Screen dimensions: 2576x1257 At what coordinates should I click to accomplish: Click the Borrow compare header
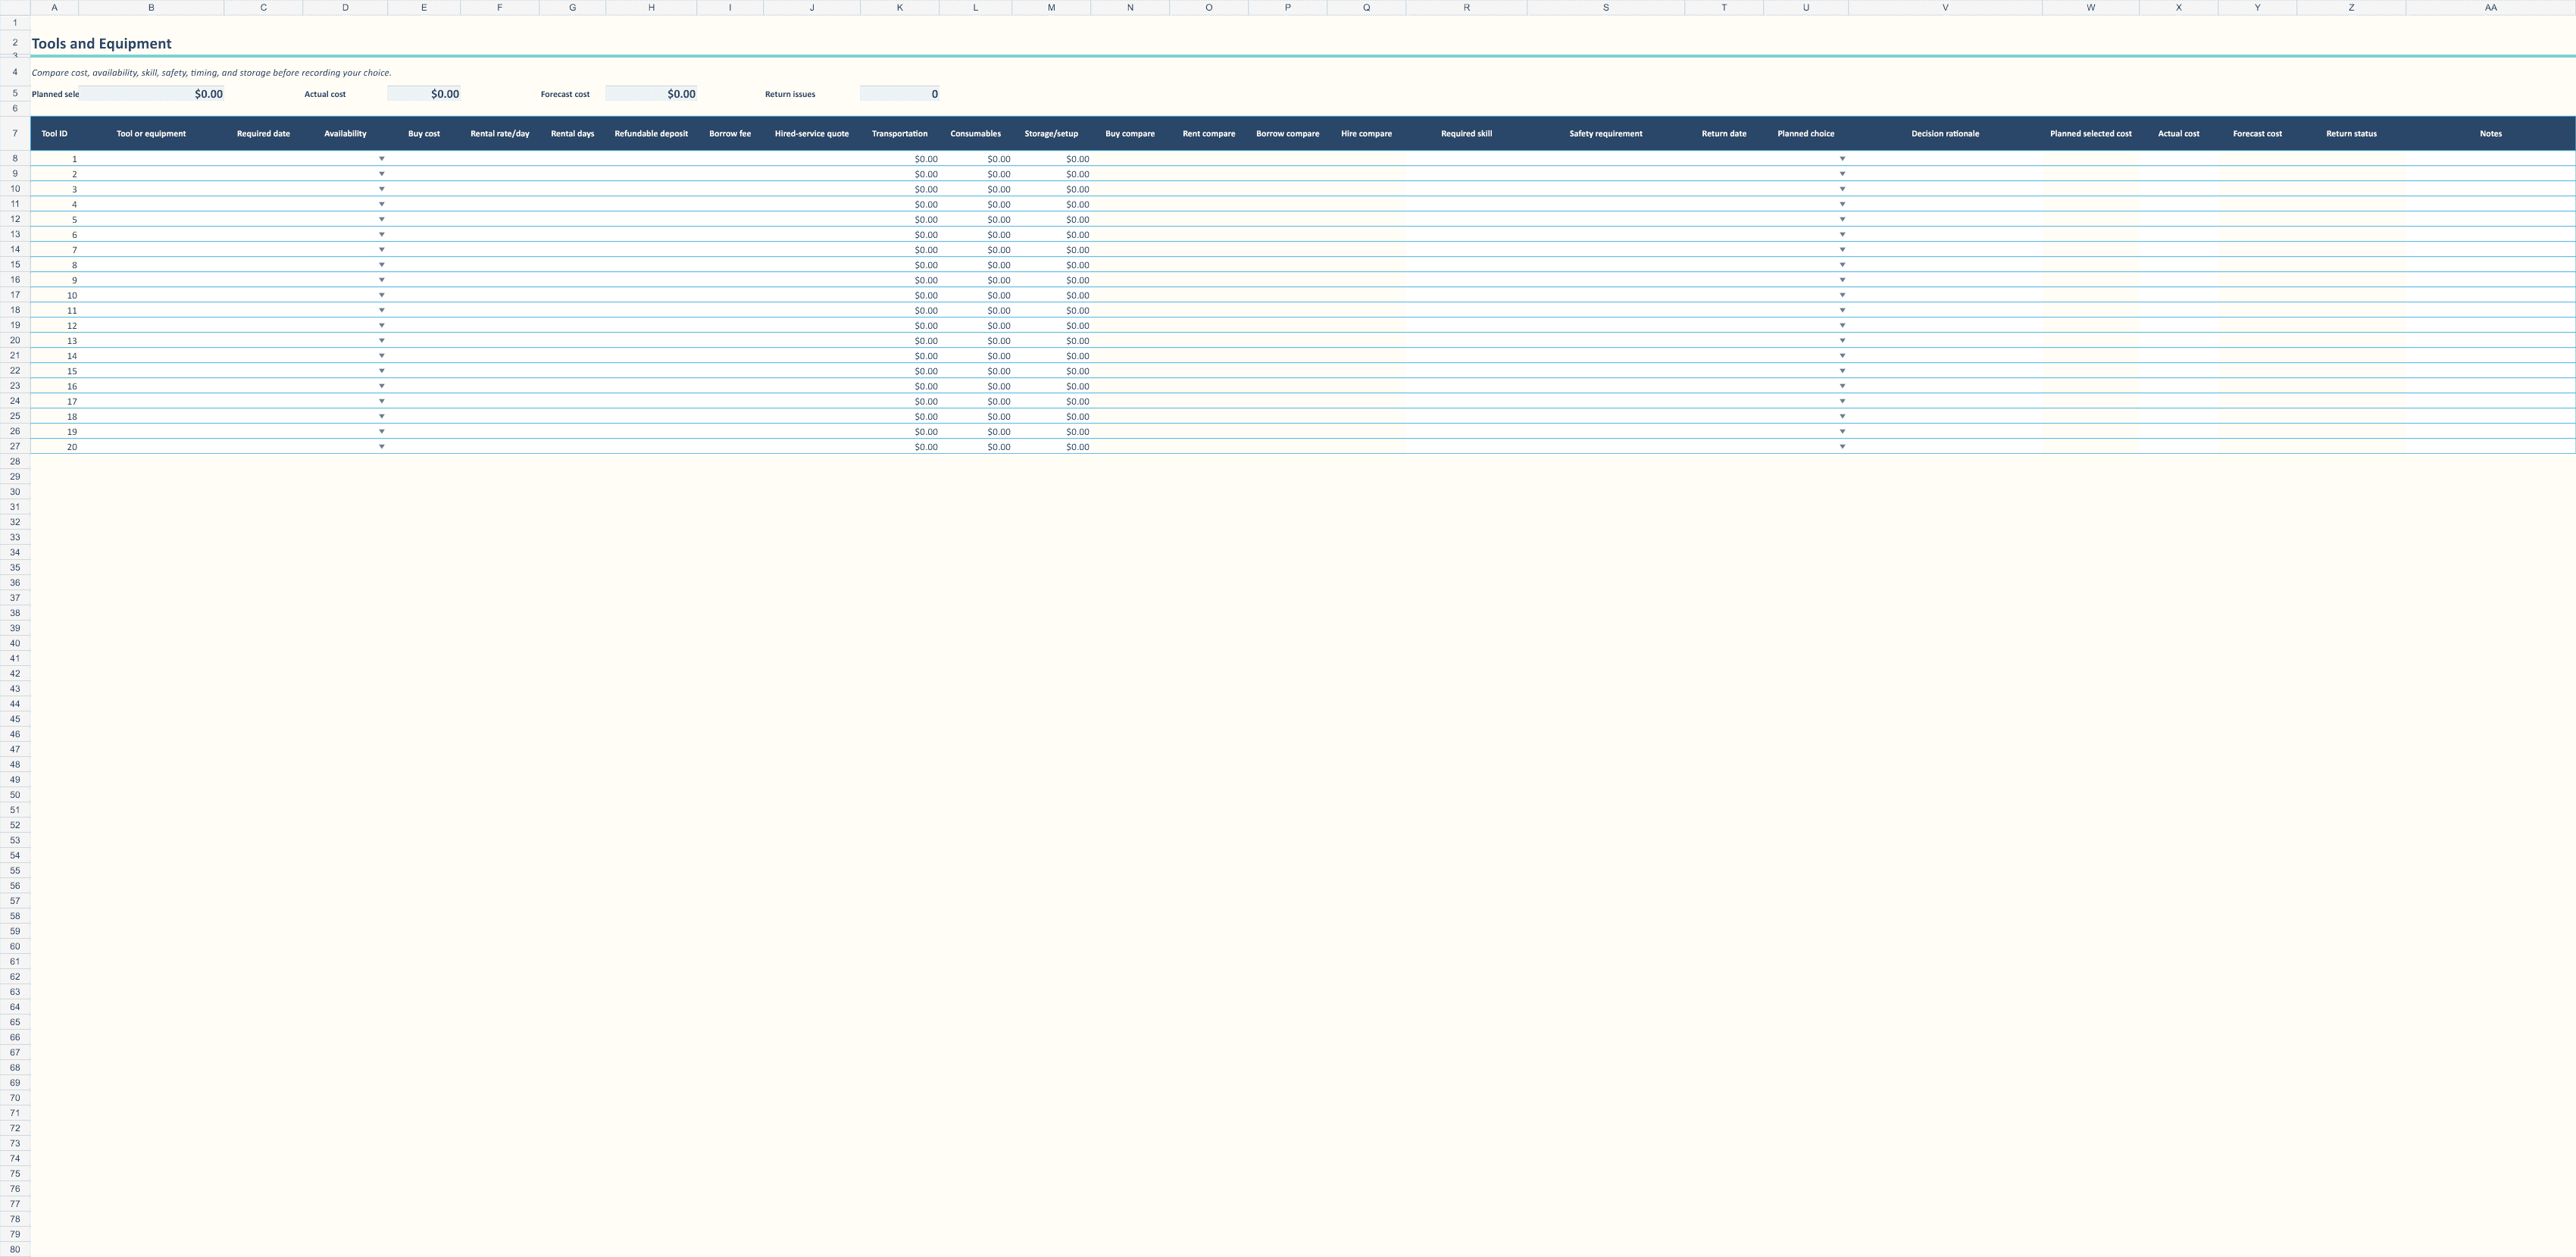click(x=1288, y=133)
